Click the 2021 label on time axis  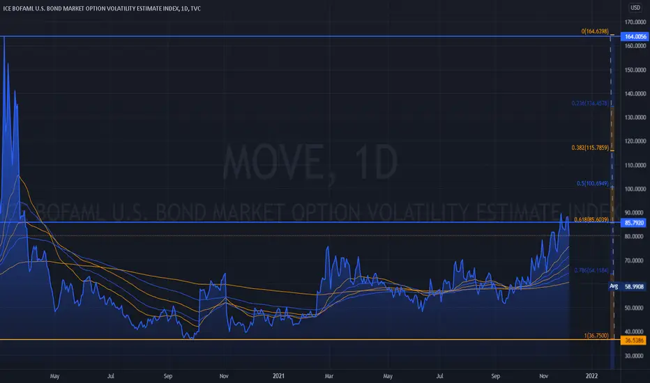click(278, 376)
